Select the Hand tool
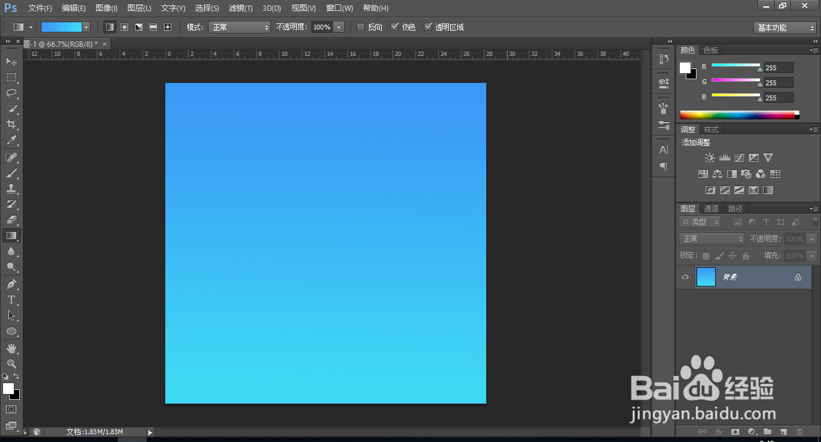The image size is (821, 442). click(x=11, y=348)
